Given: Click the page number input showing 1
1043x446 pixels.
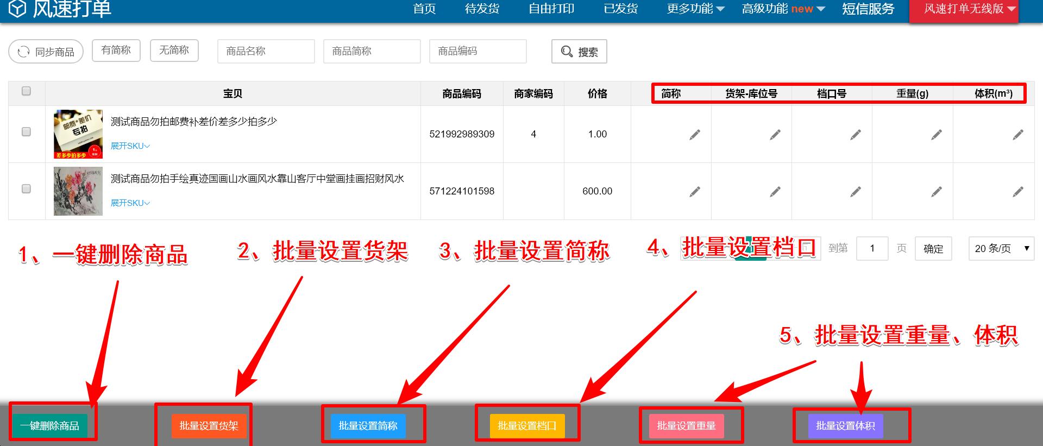Looking at the screenshot, I should point(872,249).
